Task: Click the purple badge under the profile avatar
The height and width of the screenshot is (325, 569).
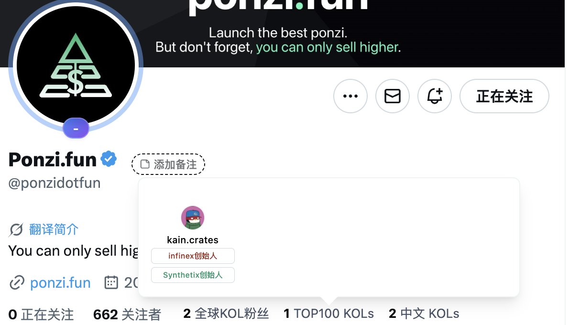Action: point(76,129)
